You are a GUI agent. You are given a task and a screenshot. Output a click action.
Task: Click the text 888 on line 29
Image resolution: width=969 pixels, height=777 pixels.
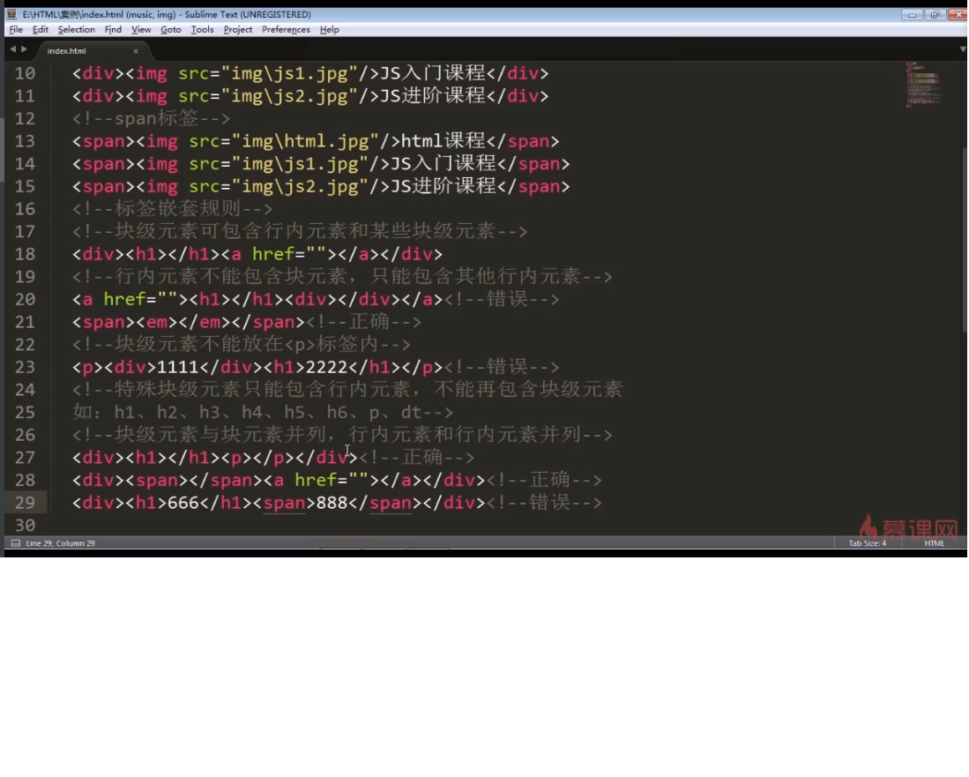point(332,503)
